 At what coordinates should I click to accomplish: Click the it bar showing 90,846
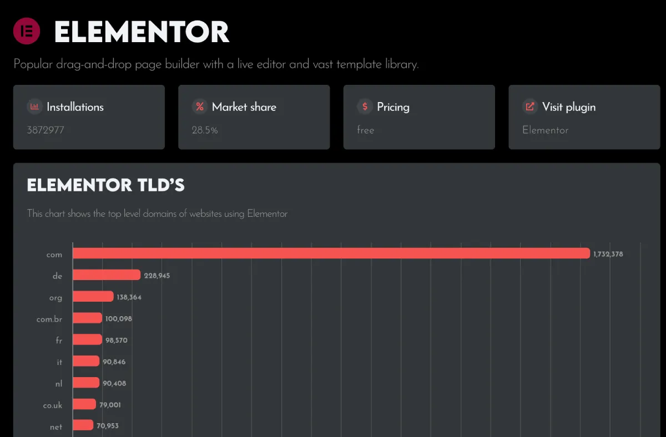[86, 362]
